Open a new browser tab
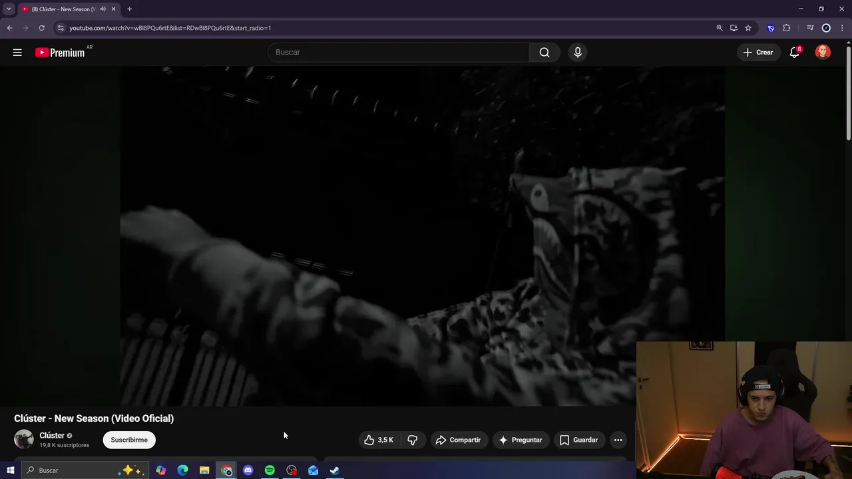This screenshot has width=852, height=479. (x=129, y=9)
